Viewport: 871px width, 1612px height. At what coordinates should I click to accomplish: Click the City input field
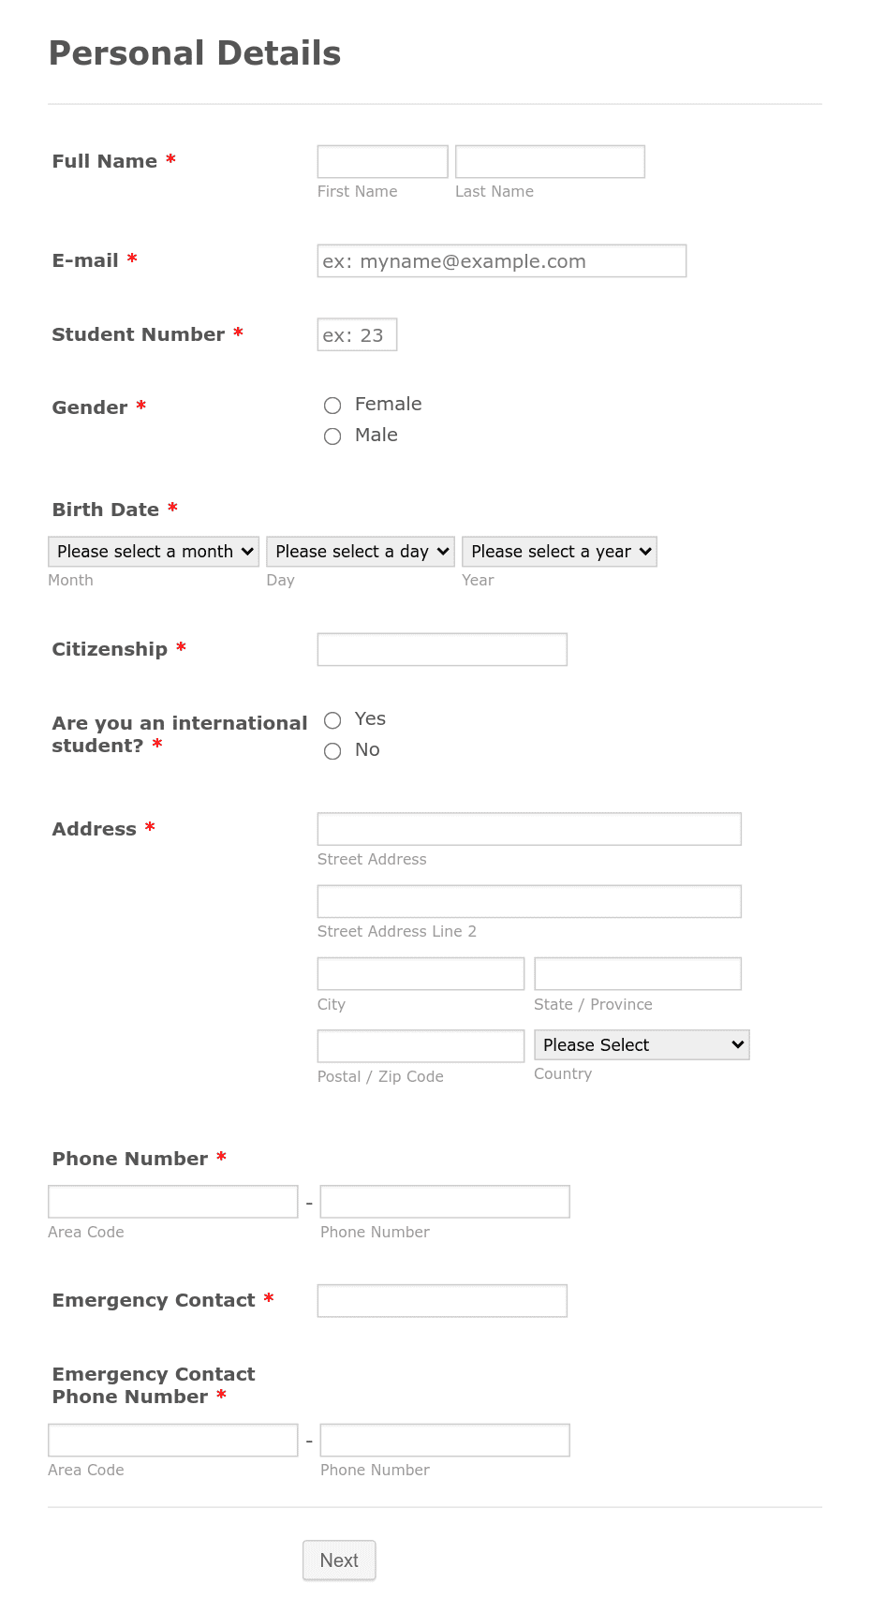point(420,973)
